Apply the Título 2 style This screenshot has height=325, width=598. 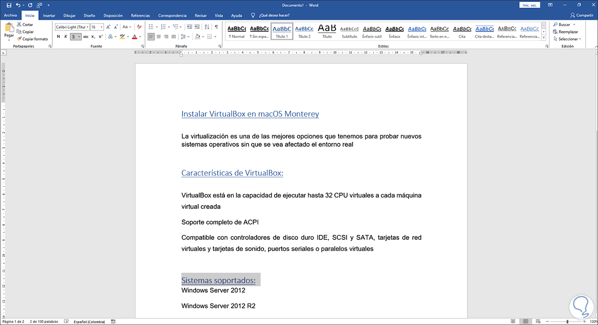[x=304, y=31]
